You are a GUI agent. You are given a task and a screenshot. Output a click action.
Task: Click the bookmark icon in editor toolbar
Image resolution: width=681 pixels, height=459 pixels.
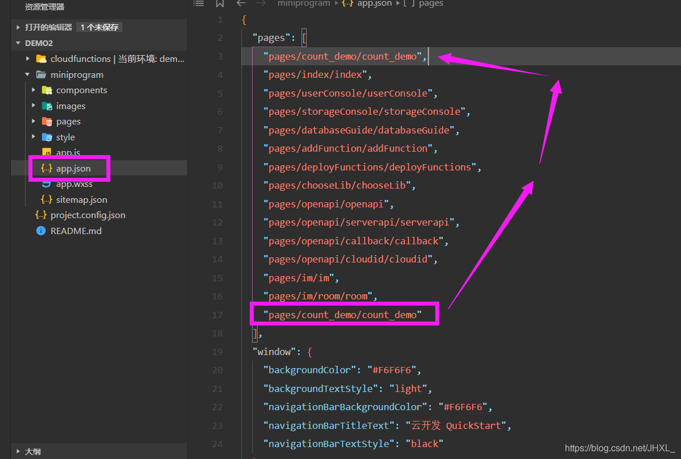(220, 3)
